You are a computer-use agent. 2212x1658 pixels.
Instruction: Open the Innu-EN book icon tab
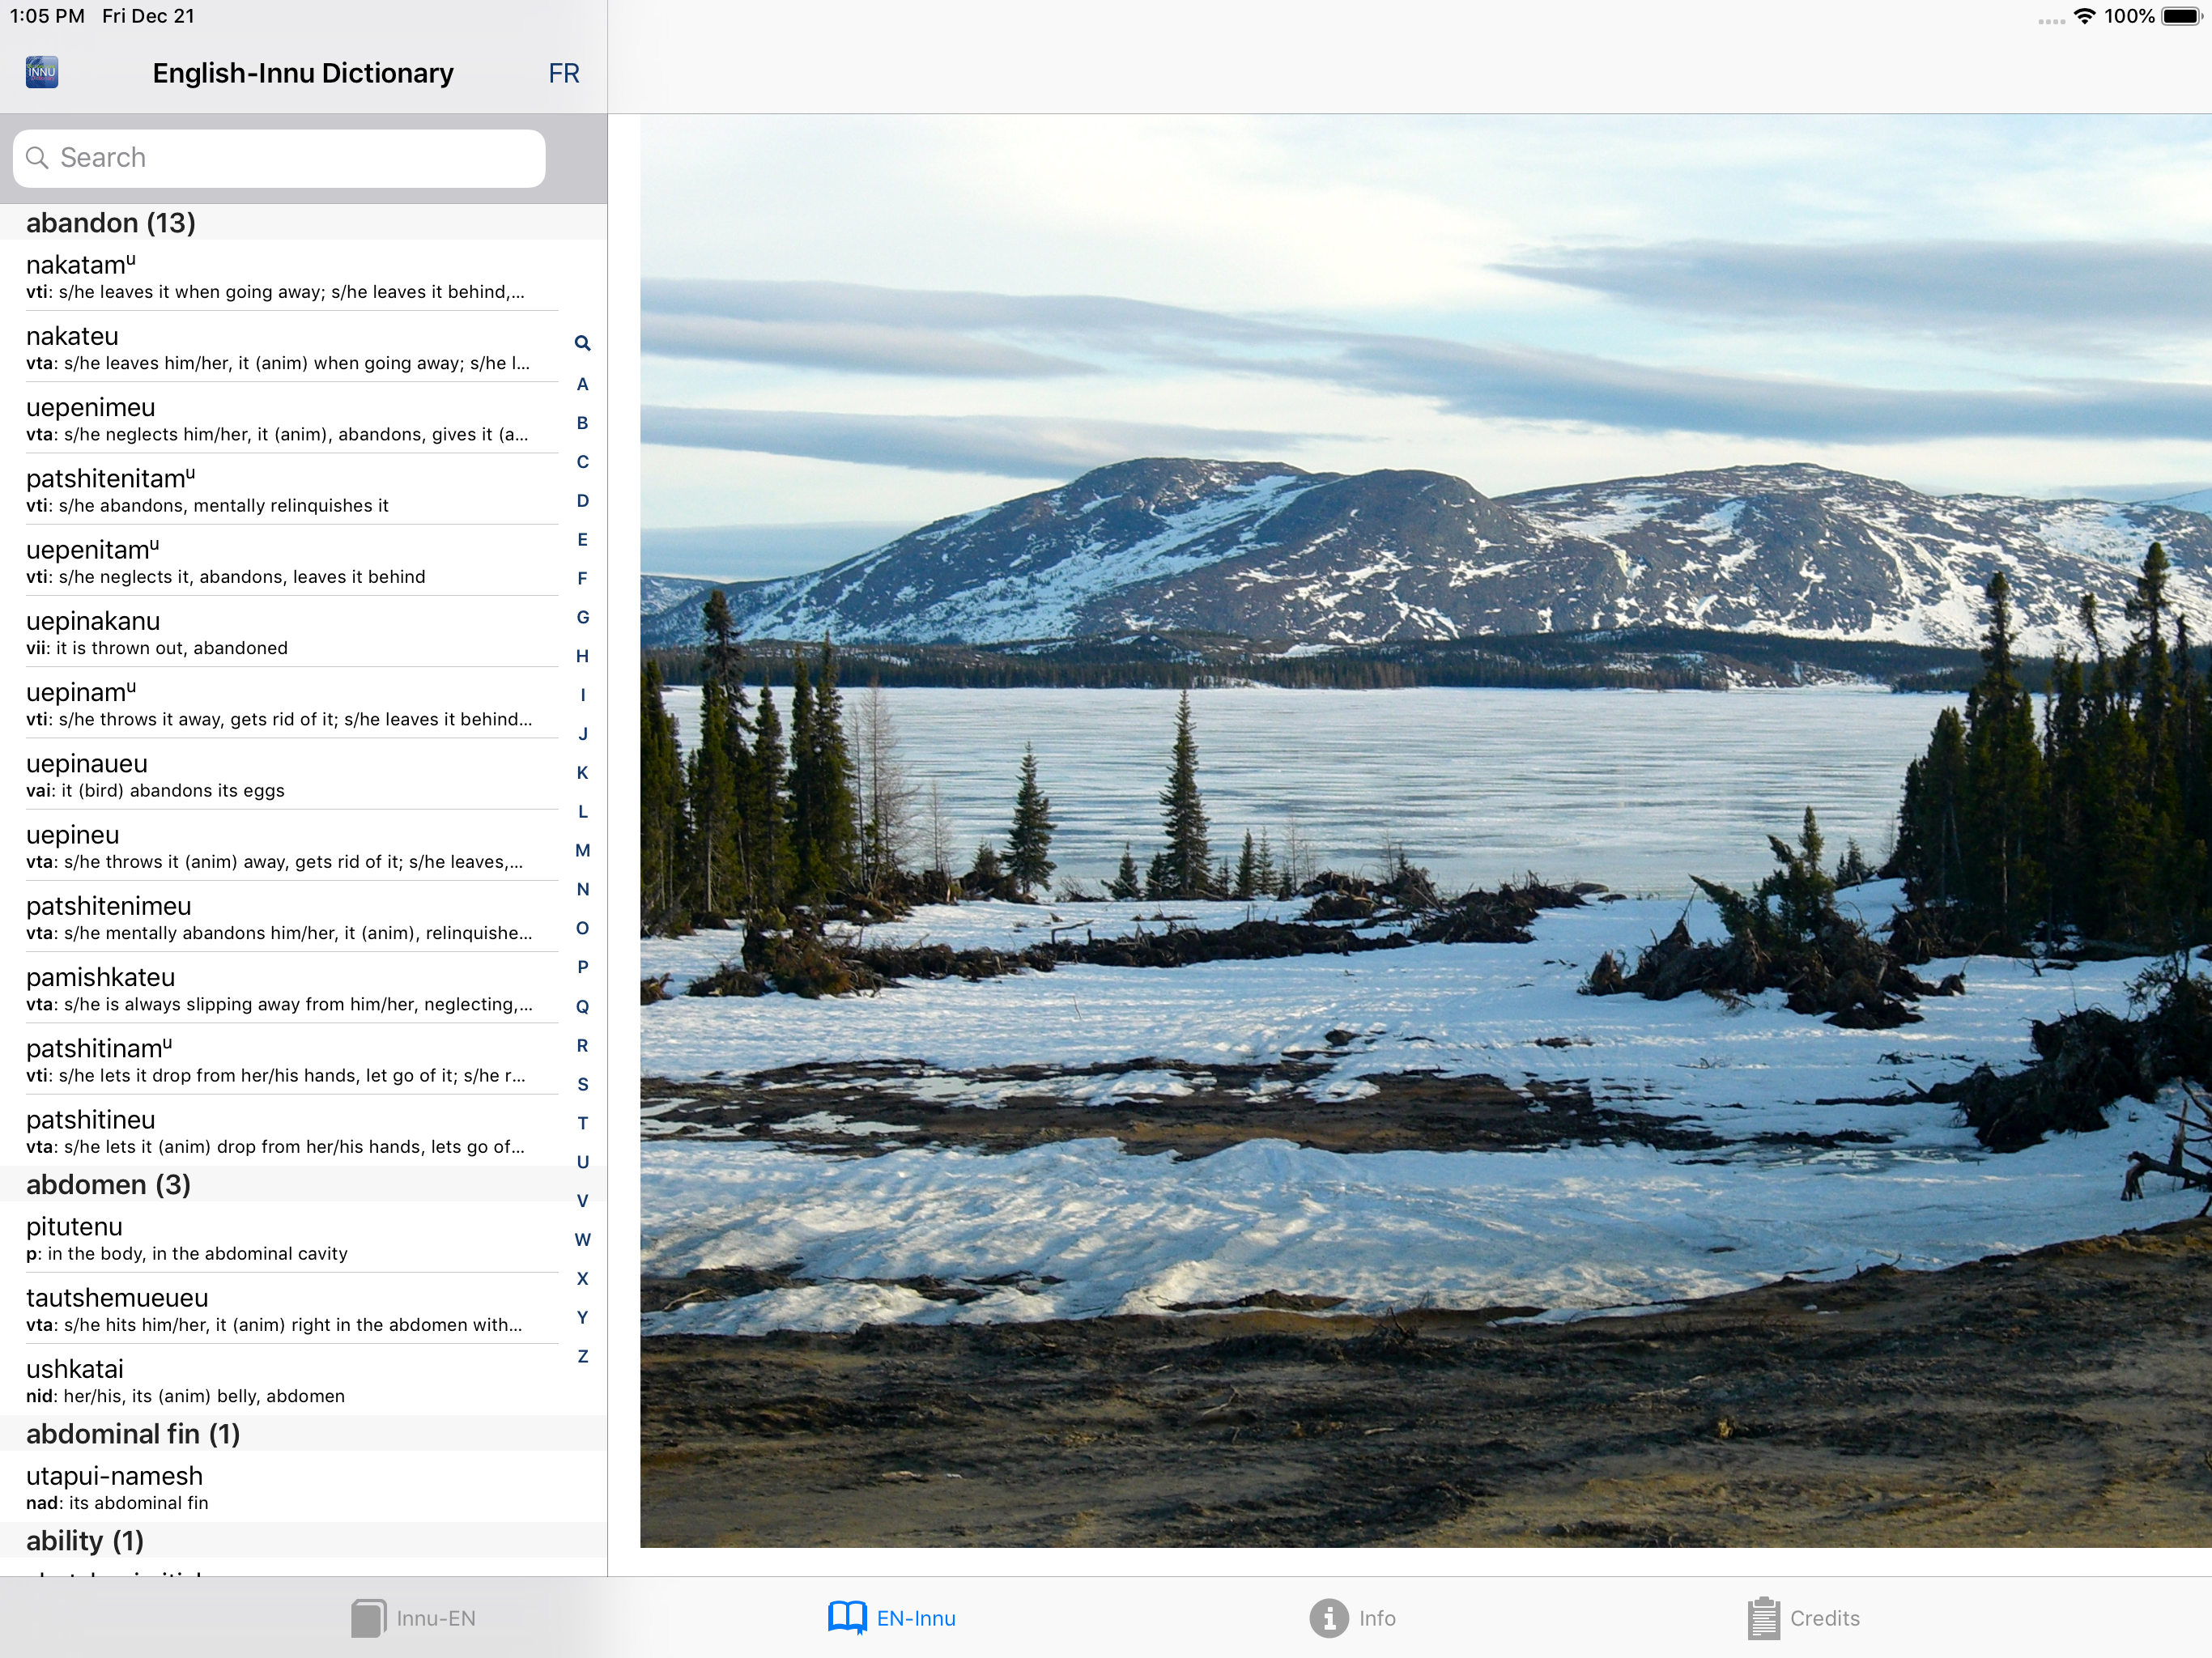[368, 1617]
